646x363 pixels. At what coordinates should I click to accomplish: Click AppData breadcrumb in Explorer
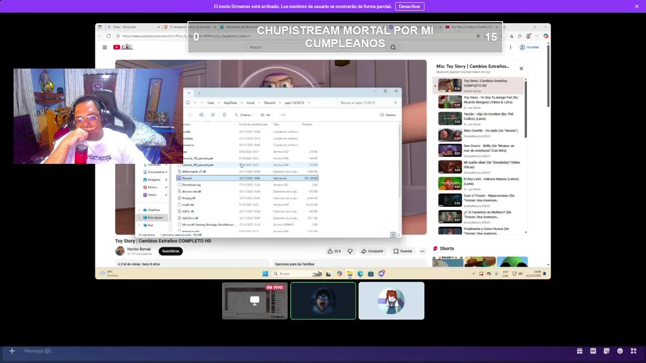[230, 103]
